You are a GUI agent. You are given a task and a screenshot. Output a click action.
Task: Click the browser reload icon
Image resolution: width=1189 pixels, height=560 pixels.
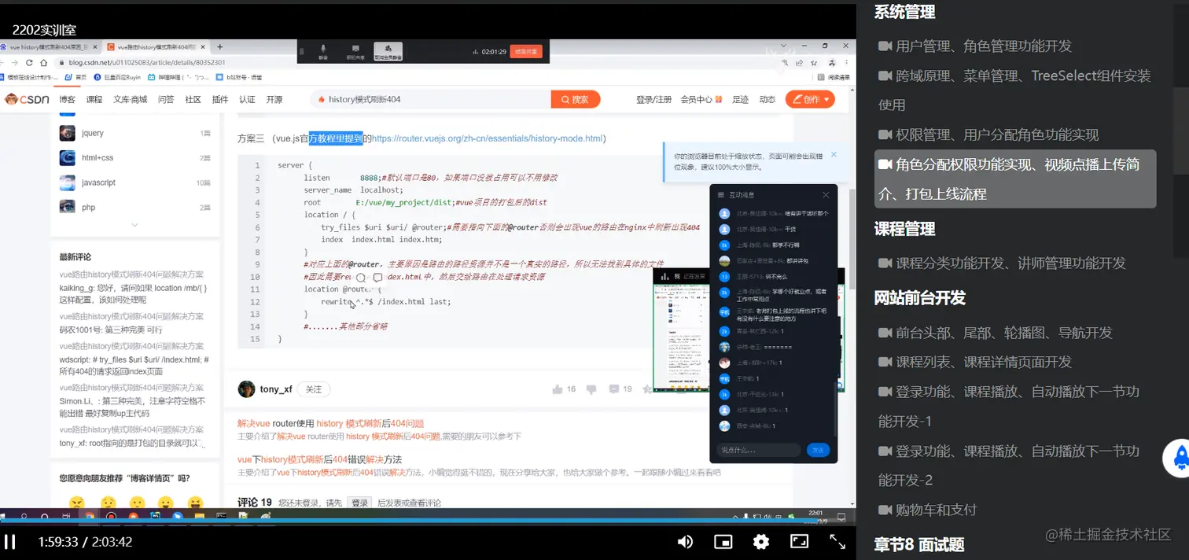coord(30,62)
